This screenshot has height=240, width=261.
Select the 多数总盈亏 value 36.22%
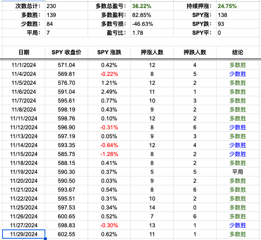[x=142, y=6]
